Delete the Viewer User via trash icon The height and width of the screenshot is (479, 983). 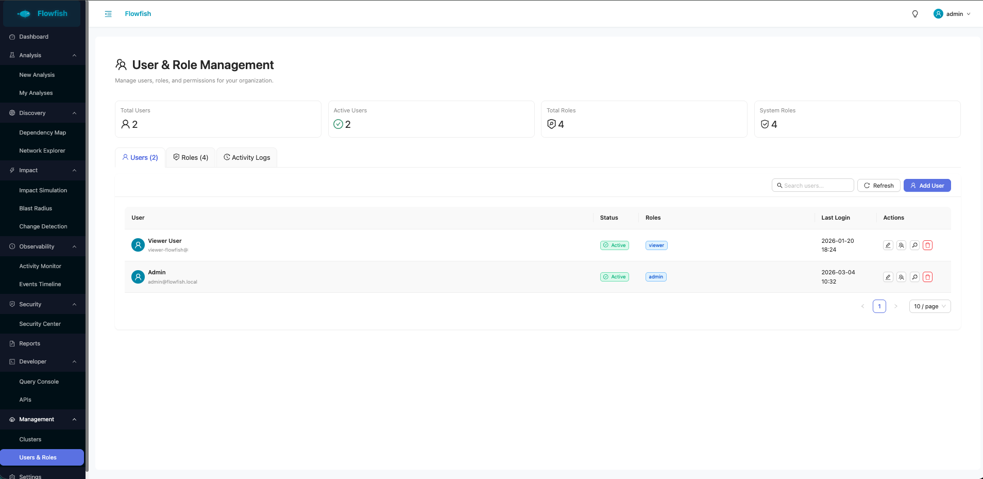[x=928, y=245]
